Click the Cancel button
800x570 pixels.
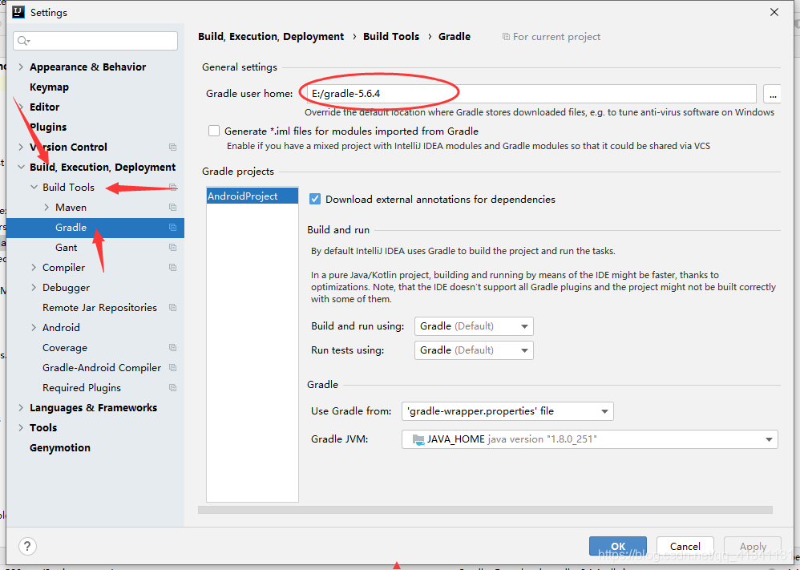685,546
